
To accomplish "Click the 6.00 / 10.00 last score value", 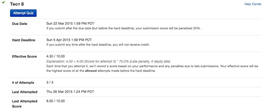I will click(x=56, y=101).
